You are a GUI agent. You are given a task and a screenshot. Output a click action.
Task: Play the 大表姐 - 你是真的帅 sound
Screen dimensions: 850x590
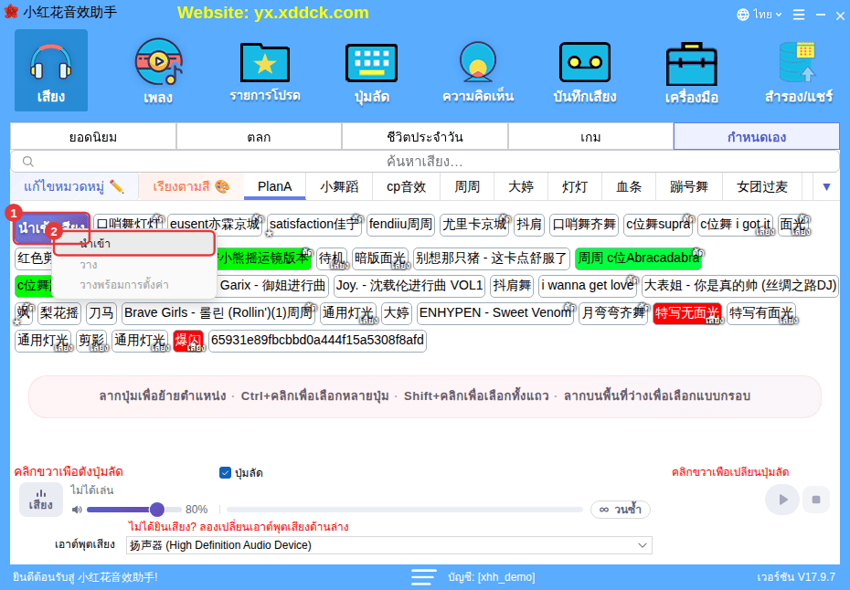[x=740, y=286]
